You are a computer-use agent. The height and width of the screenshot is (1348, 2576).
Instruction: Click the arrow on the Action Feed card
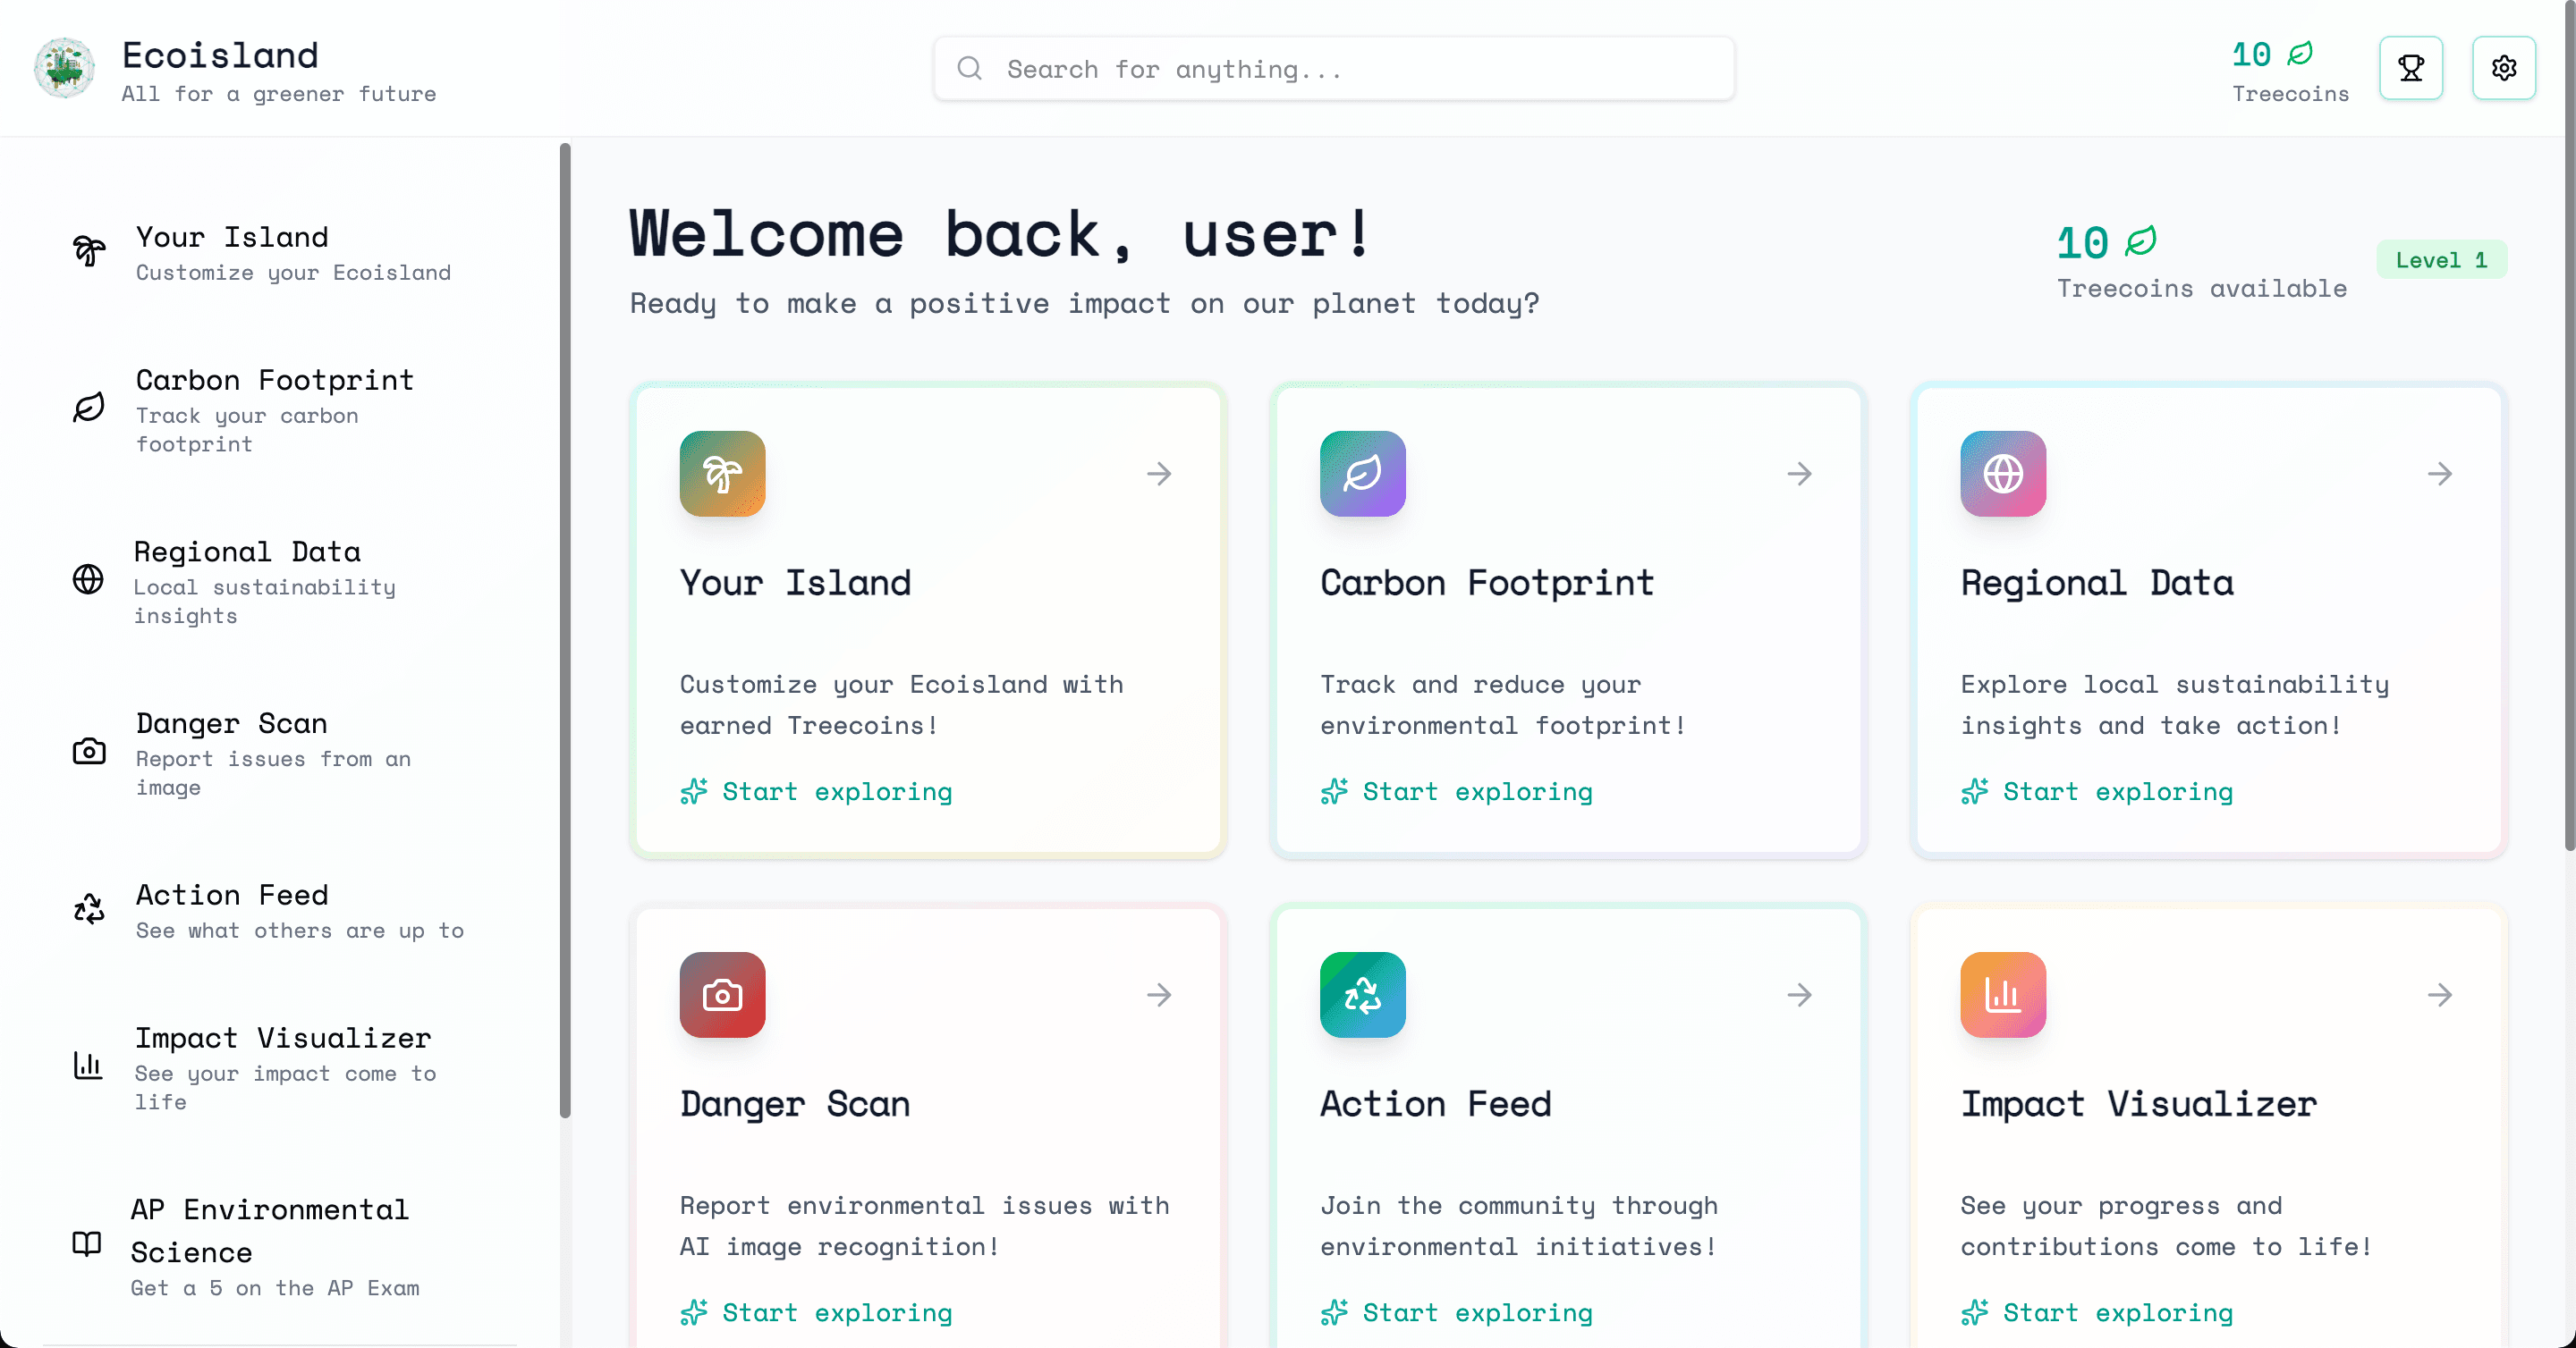(x=1799, y=995)
